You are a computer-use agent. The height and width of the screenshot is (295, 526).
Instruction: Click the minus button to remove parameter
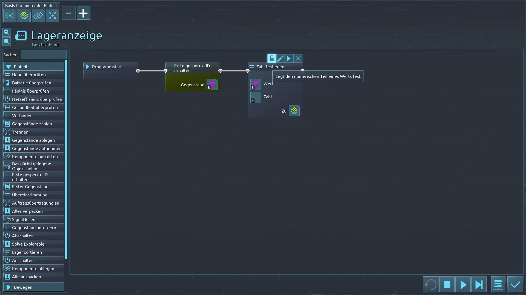[x=68, y=13]
